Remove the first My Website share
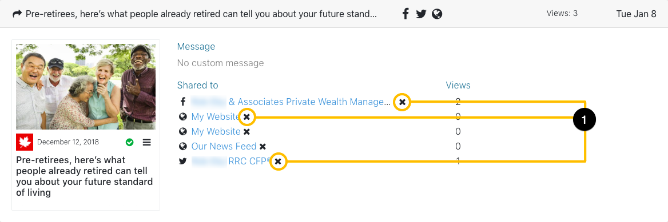 (x=246, y=116)
